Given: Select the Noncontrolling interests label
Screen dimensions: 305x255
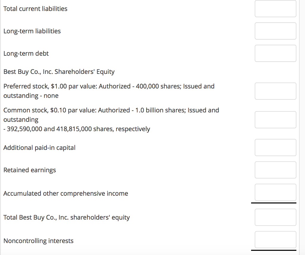Looking at the screenshot, I should (x=38, y=240).
